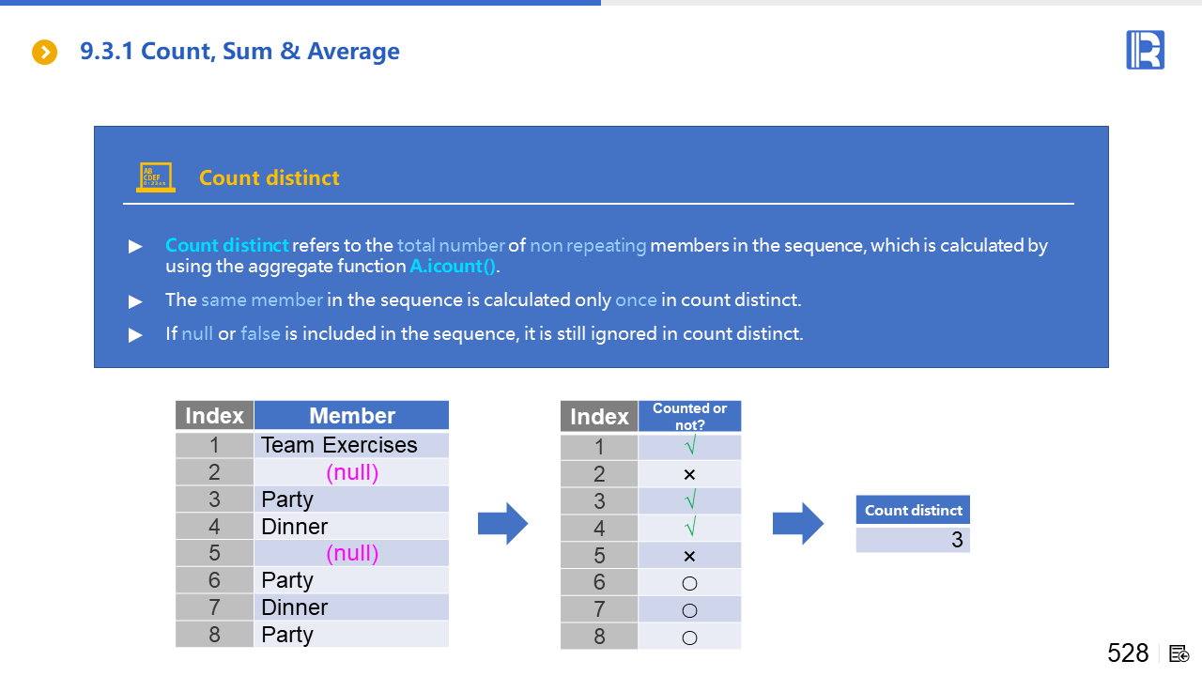This screenshot has width=1202, height=676.
Task: Click the top blue progress bar
Action: click(300, 3)
